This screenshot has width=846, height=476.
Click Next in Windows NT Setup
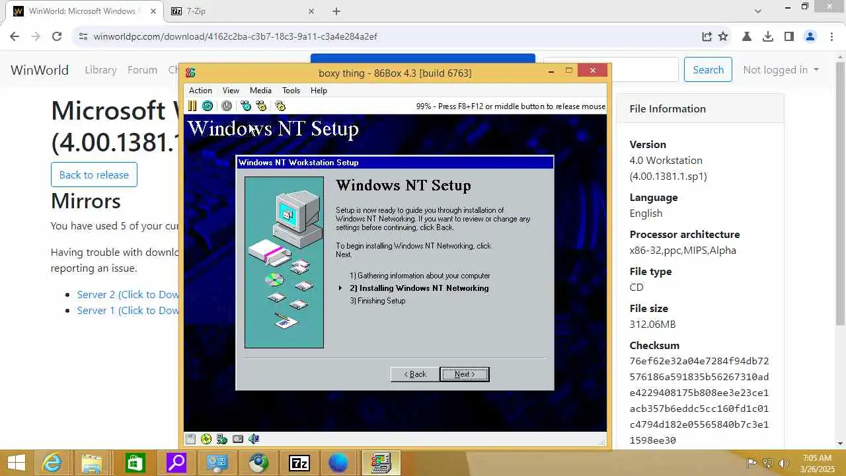pyautogui.click(x=465, y=374)
